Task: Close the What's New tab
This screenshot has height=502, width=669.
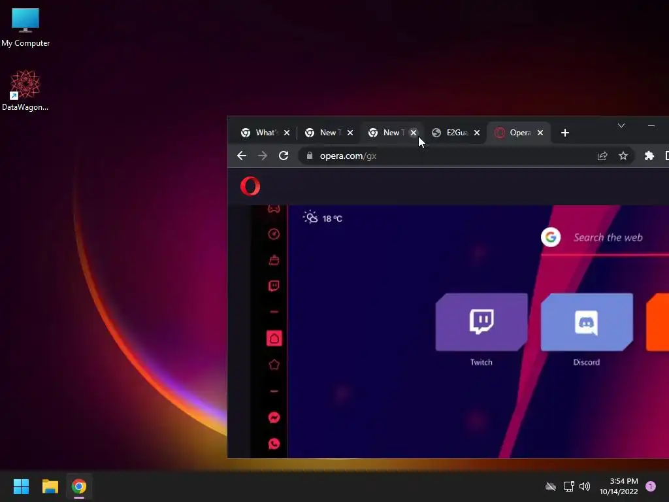Action: (x=287, y=133)
